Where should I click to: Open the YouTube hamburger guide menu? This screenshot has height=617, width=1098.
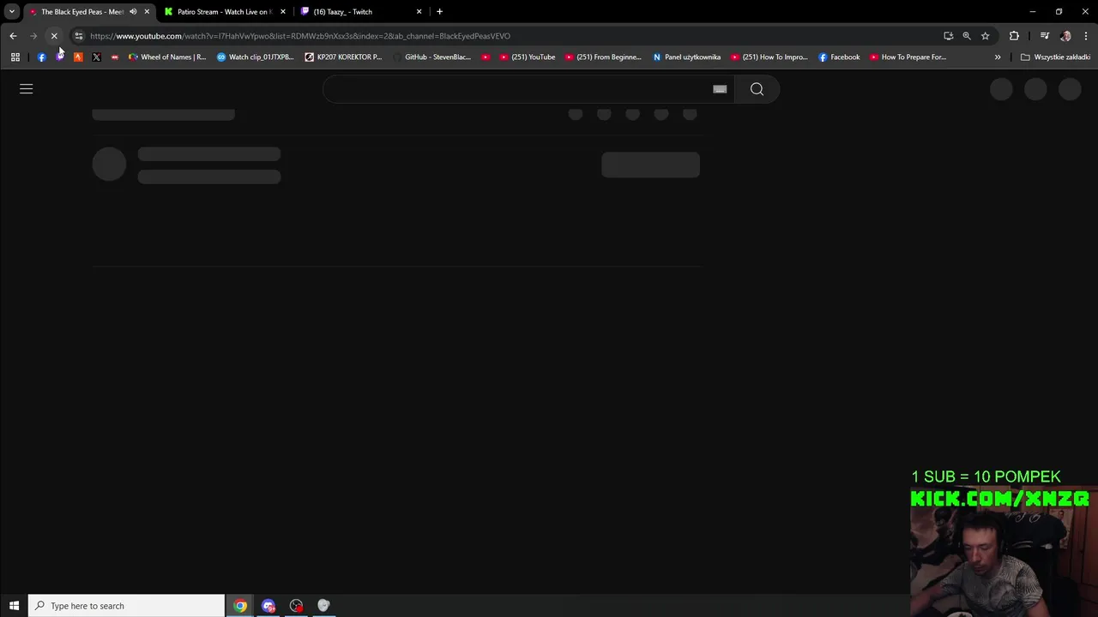point(26,89)
